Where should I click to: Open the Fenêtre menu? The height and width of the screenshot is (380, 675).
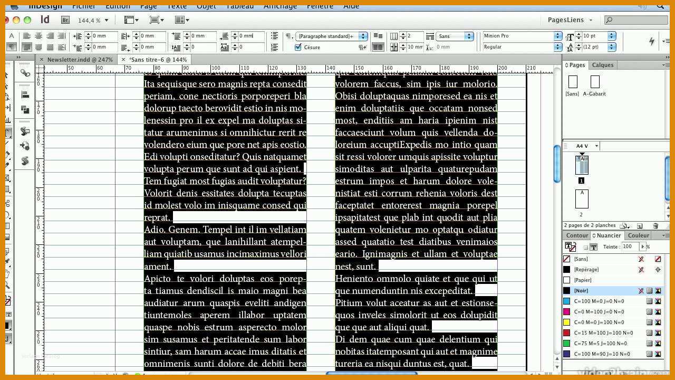pyautogui.click(x=320, y=6)
